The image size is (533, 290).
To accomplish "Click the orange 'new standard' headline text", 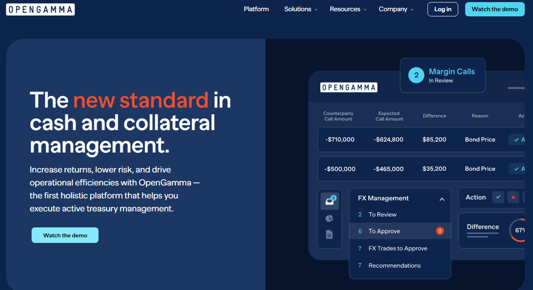I will pos(141,100).
